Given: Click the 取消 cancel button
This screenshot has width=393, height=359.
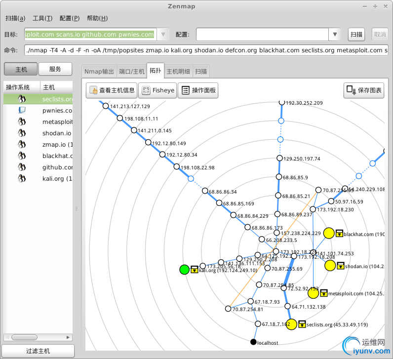Looking at the screenshot, I should (x=380, y=35).
